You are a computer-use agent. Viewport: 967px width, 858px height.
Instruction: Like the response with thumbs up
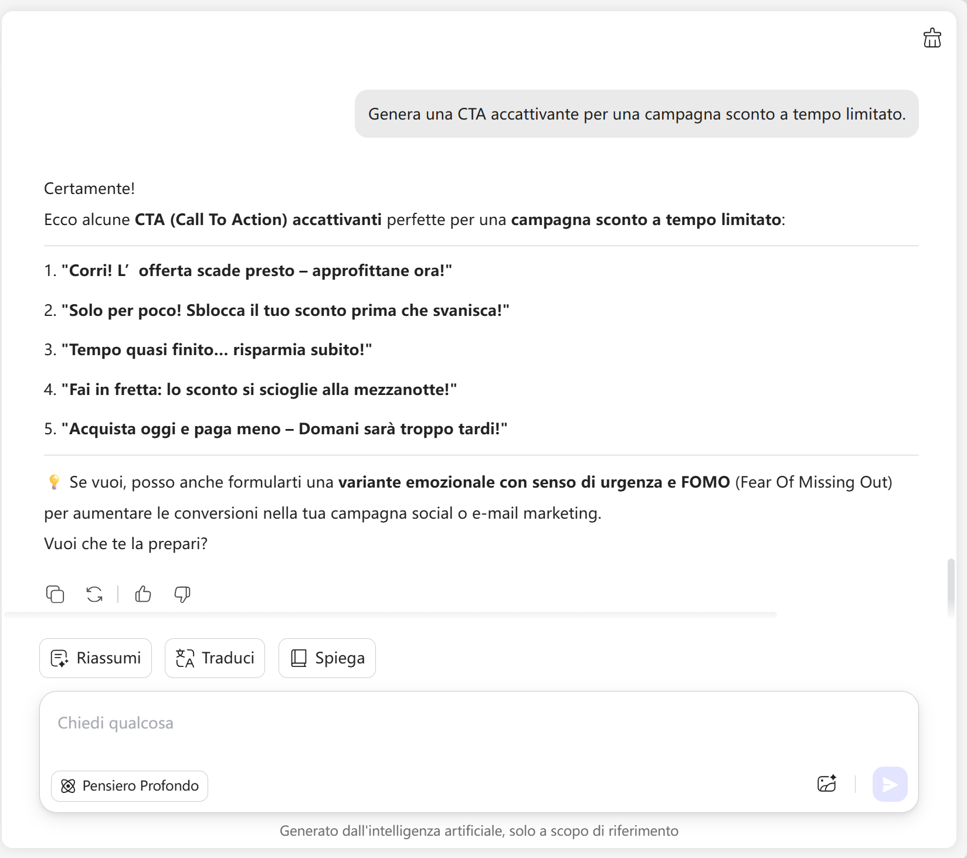(143, 594)
